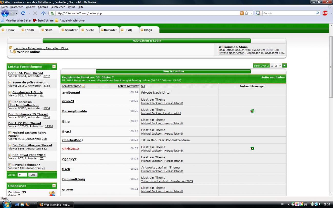The image size is (333, 208).
Task: Click the search magnifier icon in Google box
Action: [x=318, y=13]
